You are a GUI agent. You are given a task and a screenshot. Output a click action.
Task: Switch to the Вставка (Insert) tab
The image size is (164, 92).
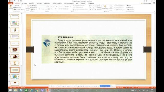[x=24, y=3]
